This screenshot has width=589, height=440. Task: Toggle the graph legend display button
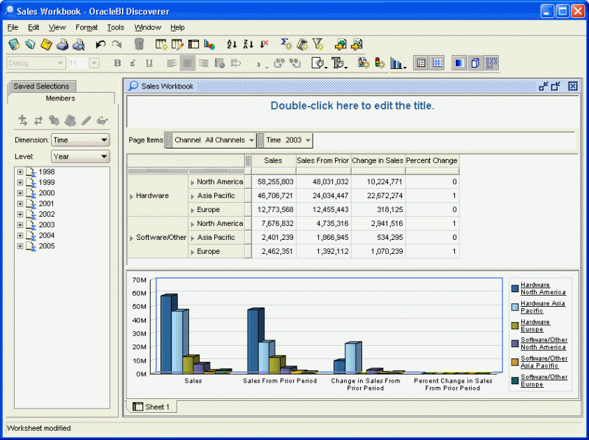[421, 63]
